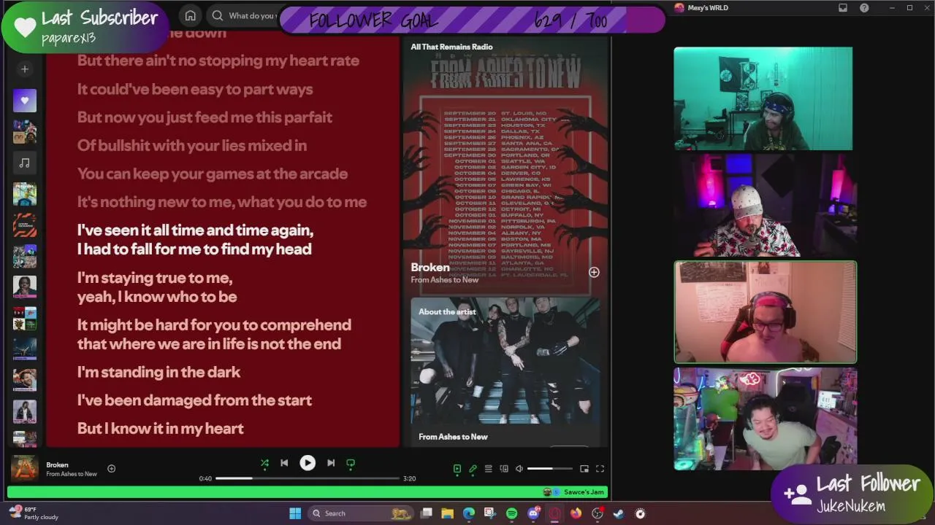Viewport: 935px width, 525px height.
Task: Open Microsoft Edge from taskbar
Action: coord(468,513)
